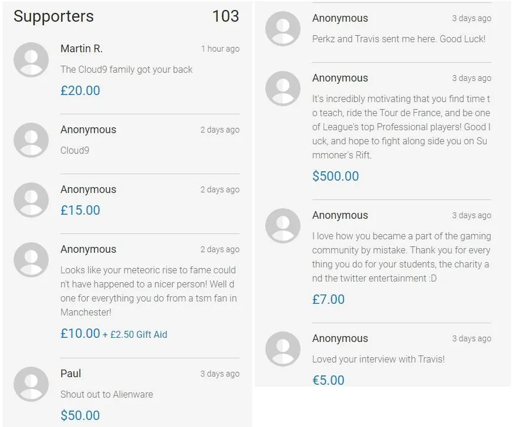This screenshot has width=513, height=427.
Task: Click avatar of the Manchester tsm fan
Action: click(31, 260)
